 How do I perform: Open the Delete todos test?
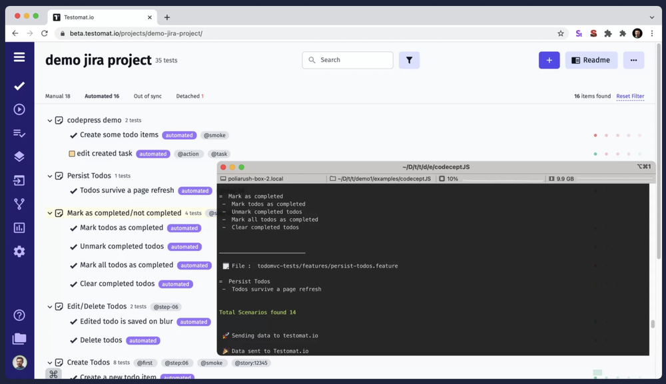coord(101,340)
